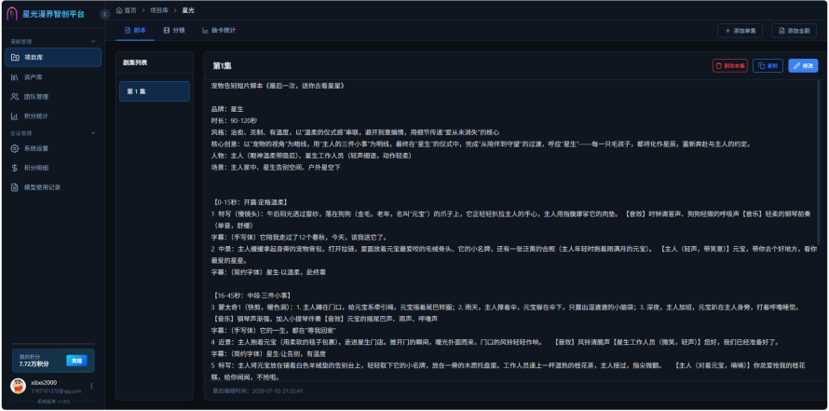Open 积分明细 in the sidebar
Image resolution: width=829 pixels, height=411 pixels.
click(x=53, y=168)
